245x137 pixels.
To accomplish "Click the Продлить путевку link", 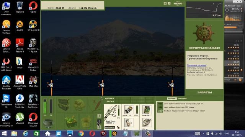I will tap(196, 65).
